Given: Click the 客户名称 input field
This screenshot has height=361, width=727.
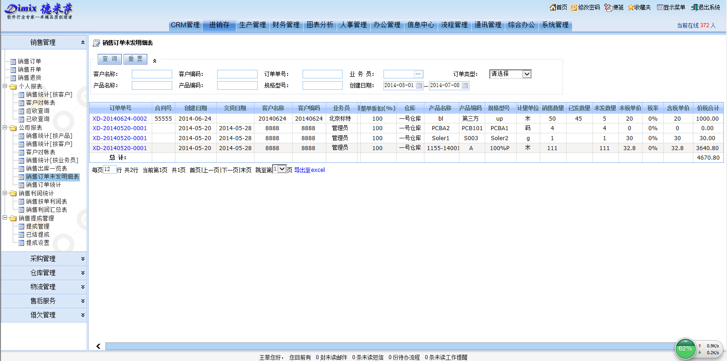Looking at the screenshot, I should point(152,74).
